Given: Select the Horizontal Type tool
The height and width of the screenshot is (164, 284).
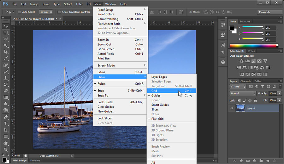Looking at the screenshot, I should (x=6, y=123).
